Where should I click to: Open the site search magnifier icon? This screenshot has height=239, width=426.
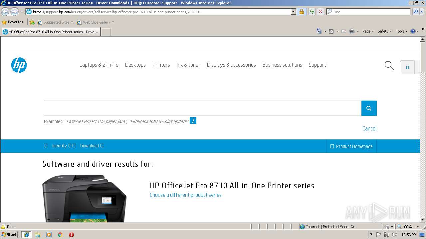tap(389, 65)
